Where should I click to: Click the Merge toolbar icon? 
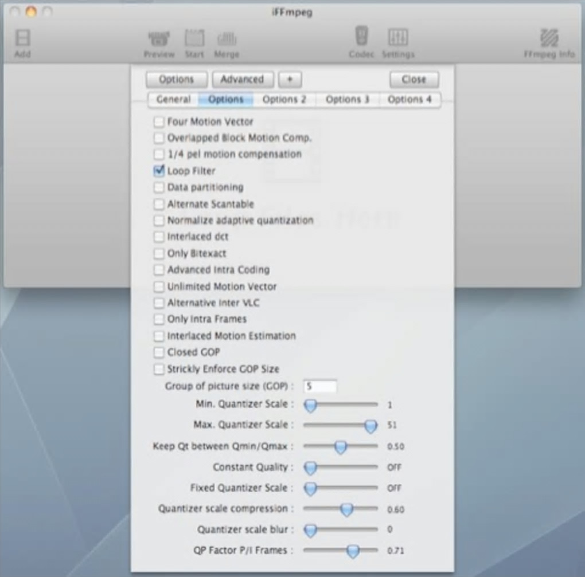coord(227,44)
